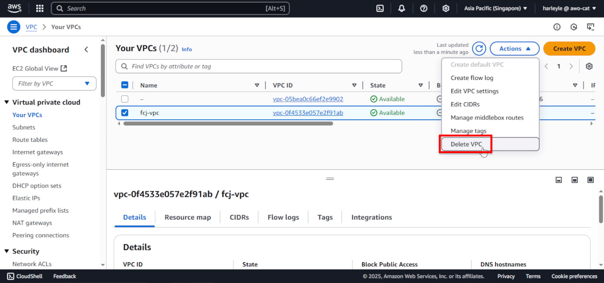Open table preferences gear icon
Image resolution: width=604 pixels, height=283 pixels.
(589, 66)
